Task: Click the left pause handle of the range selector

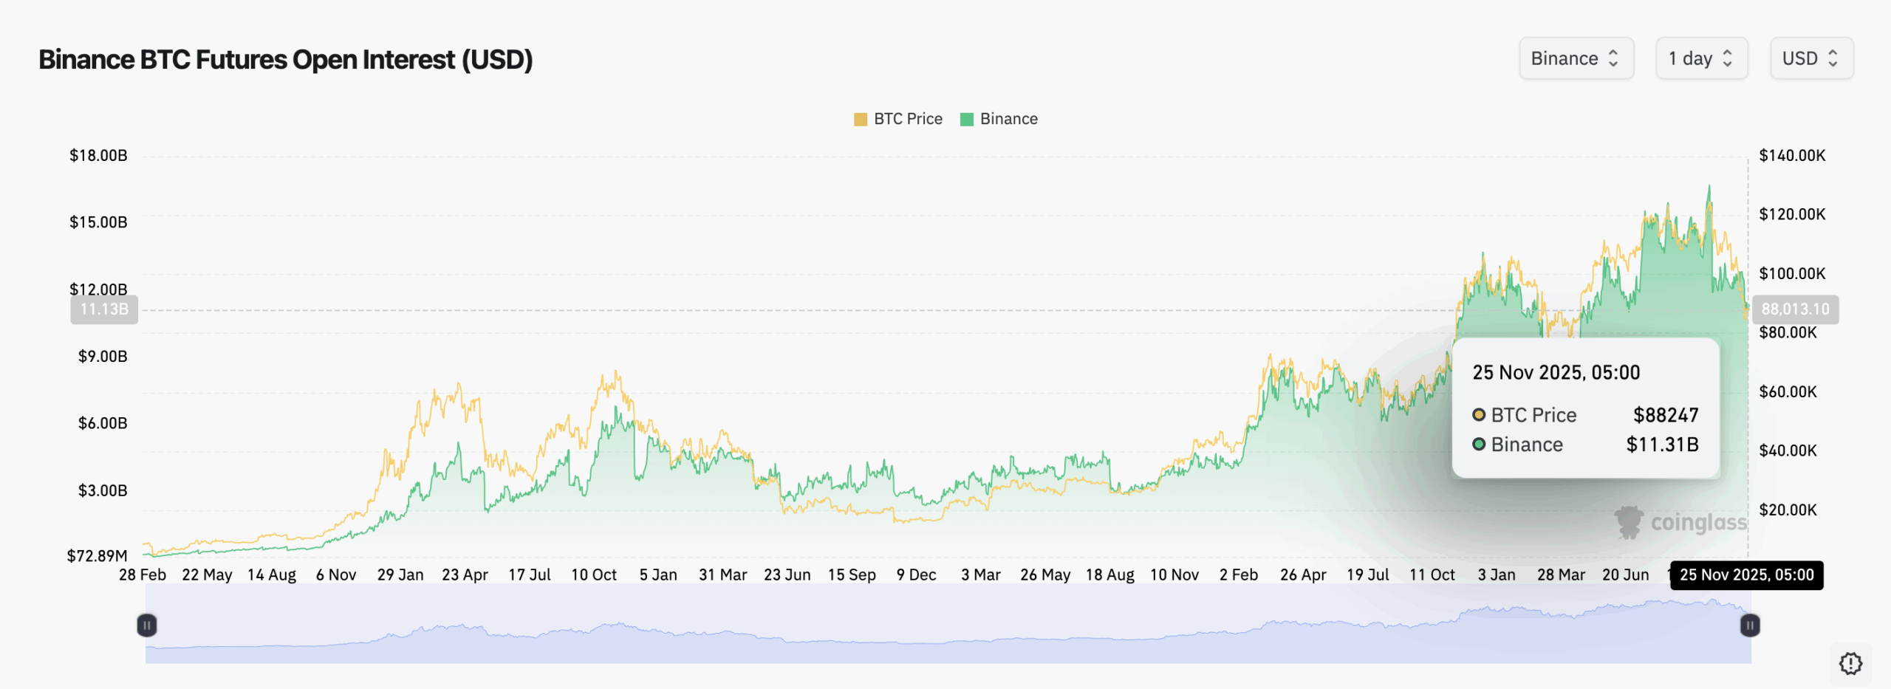Action: coord(147,625)
